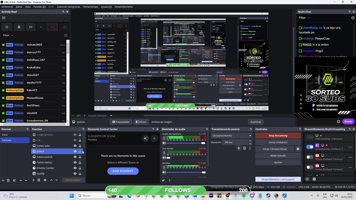Pause alerts in the Activity feed

[x=7, y=27]
